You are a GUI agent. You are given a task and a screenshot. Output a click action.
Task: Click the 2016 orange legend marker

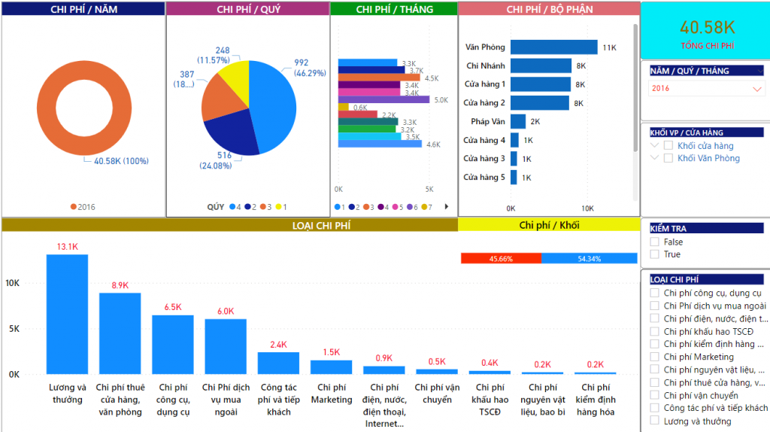73,207
